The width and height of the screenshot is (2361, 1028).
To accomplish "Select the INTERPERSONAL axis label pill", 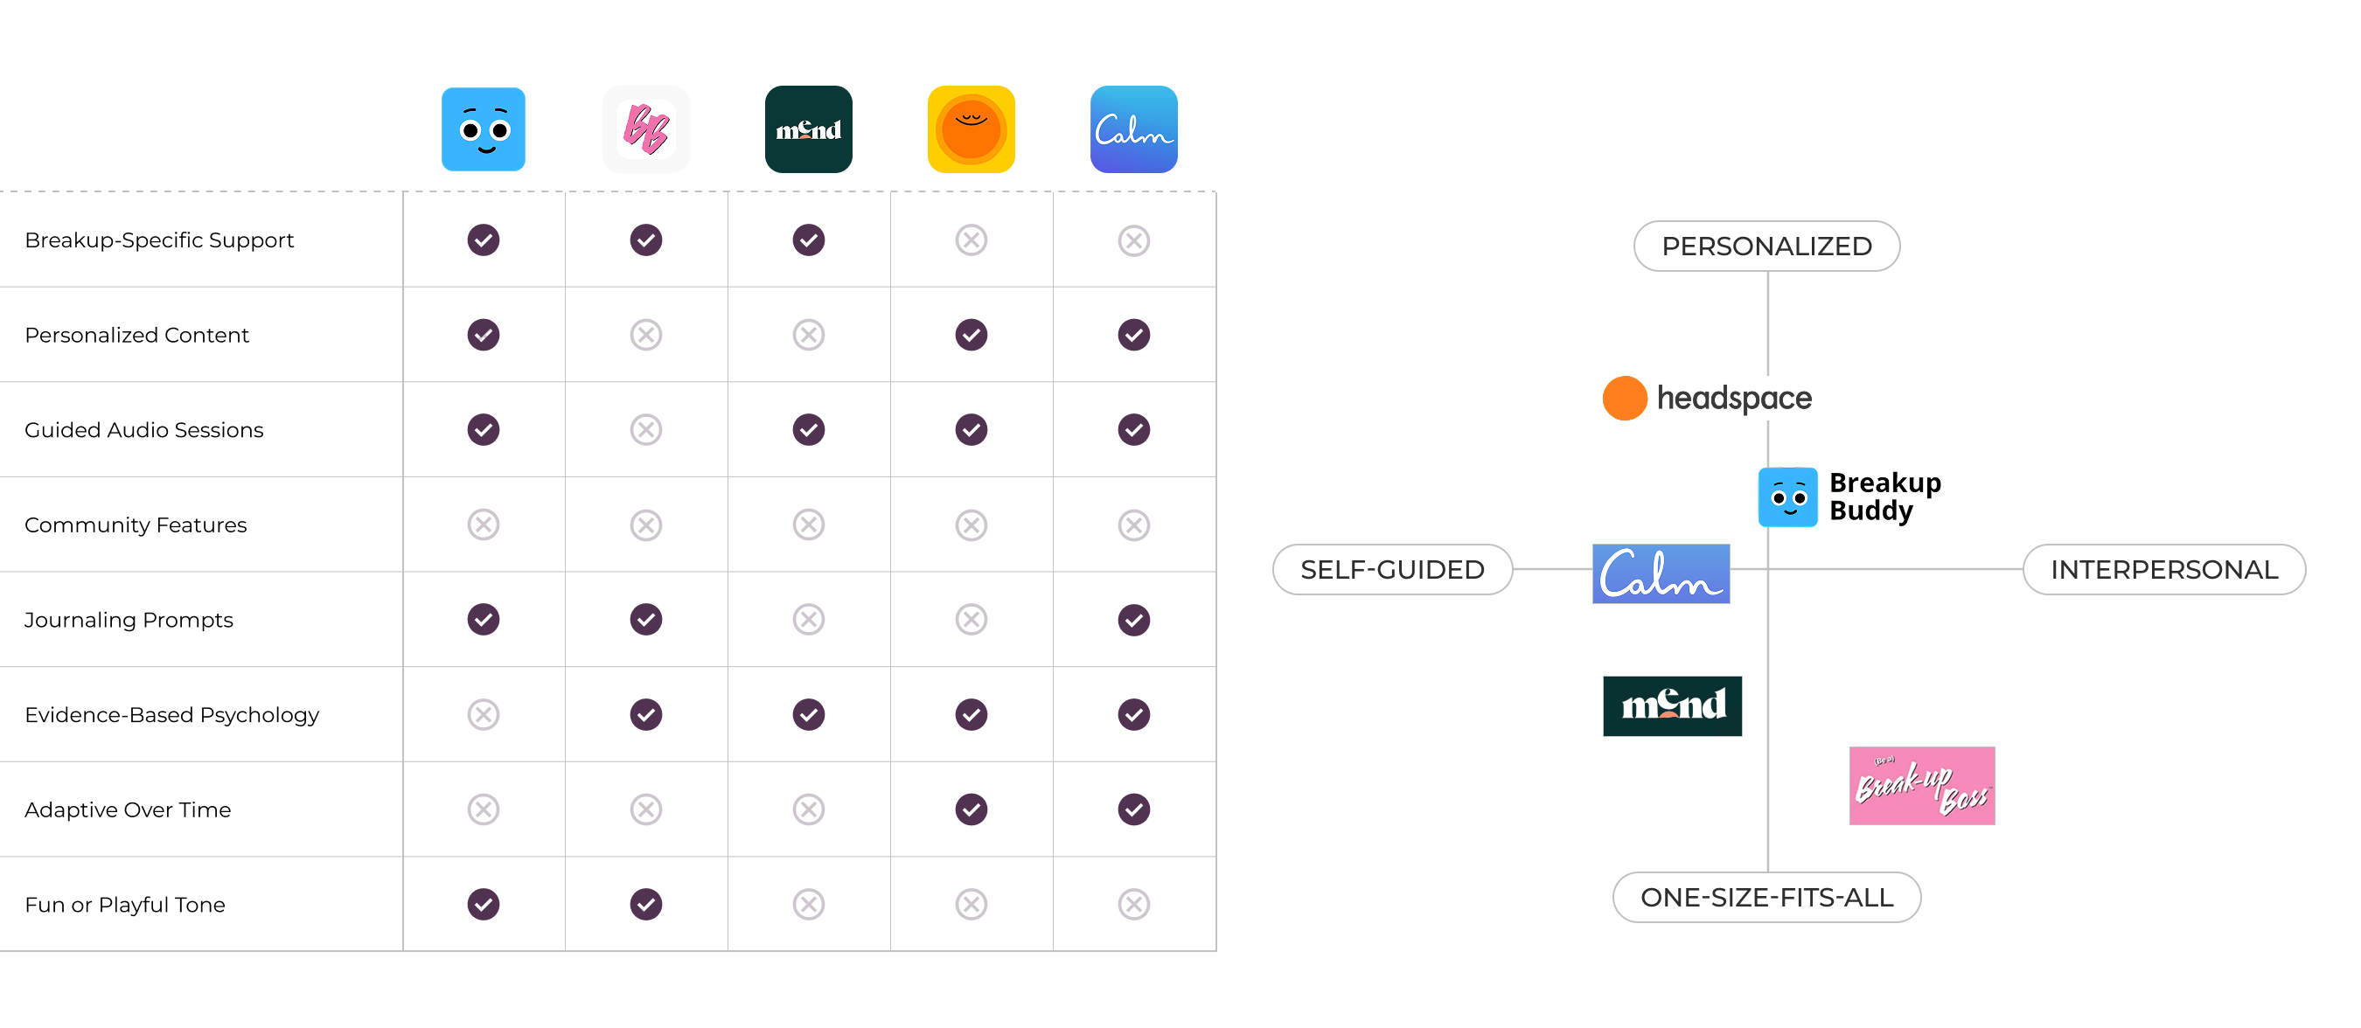I will click(x=2164, y=569).
